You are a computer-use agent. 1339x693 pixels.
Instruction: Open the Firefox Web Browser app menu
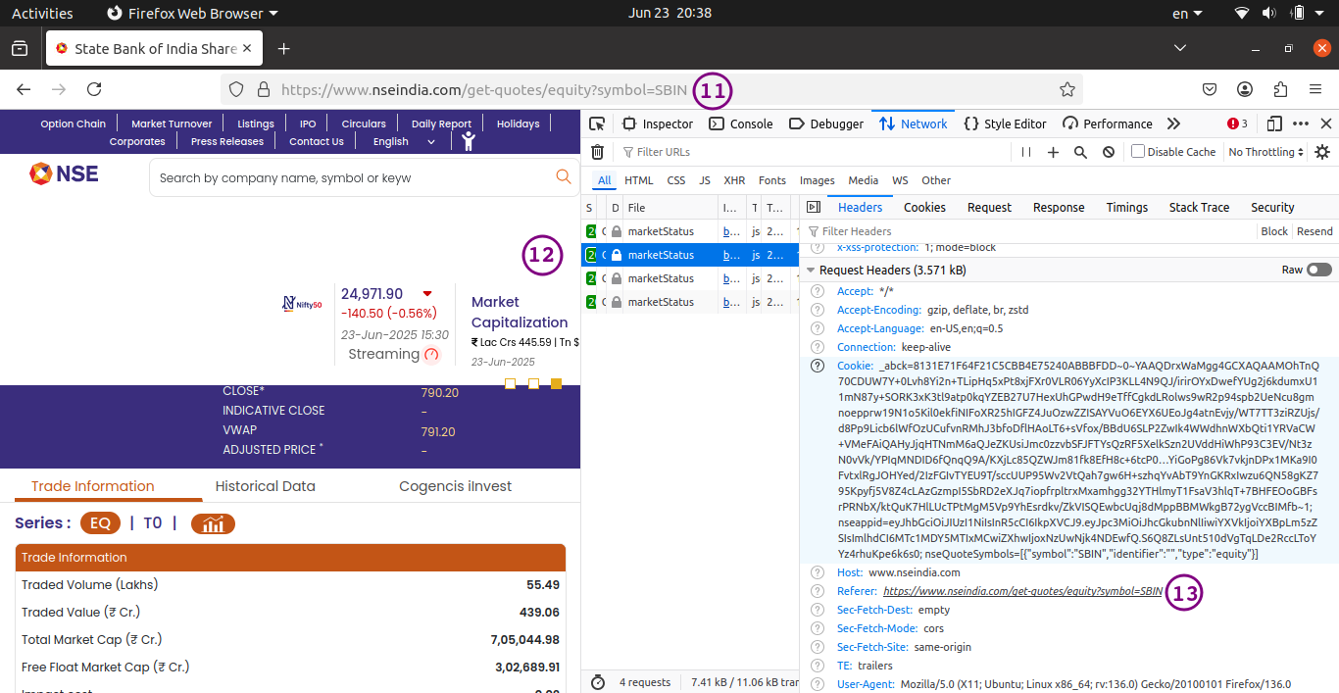(x=192, y=13)
